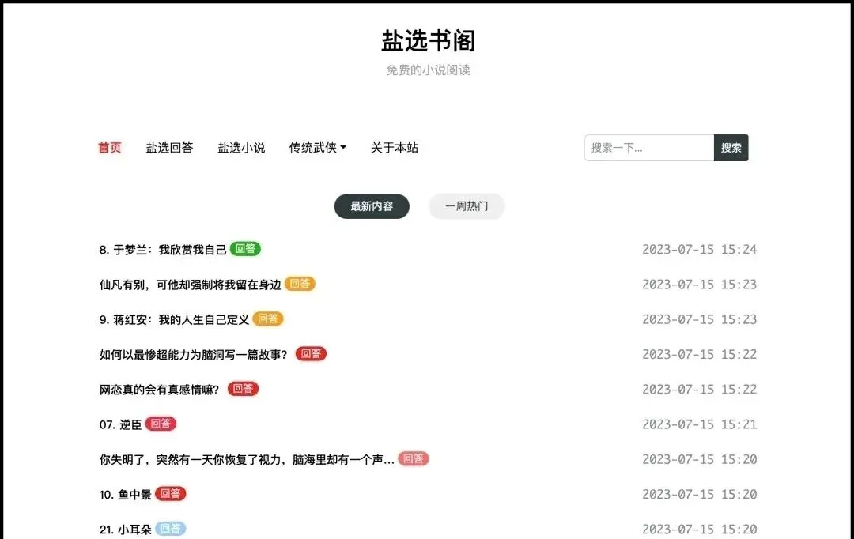
Task: Open article 网恋真的会有真感情嘛？
Action: pos(159,390)
